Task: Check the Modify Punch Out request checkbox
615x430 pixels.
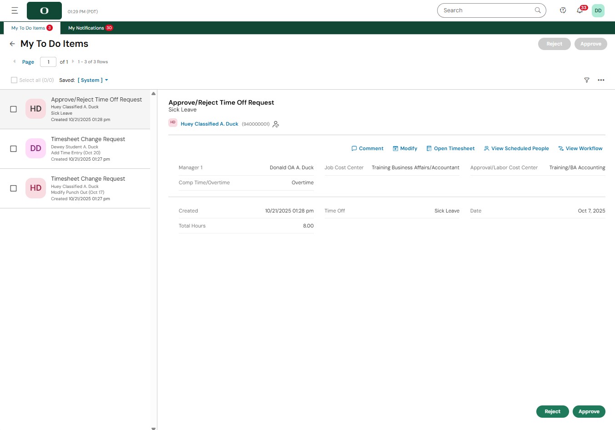Action: coord(14,188)
